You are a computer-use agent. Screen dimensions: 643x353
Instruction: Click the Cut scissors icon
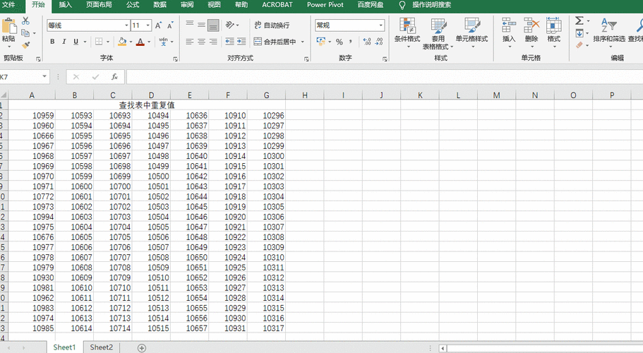coord(25,20)
